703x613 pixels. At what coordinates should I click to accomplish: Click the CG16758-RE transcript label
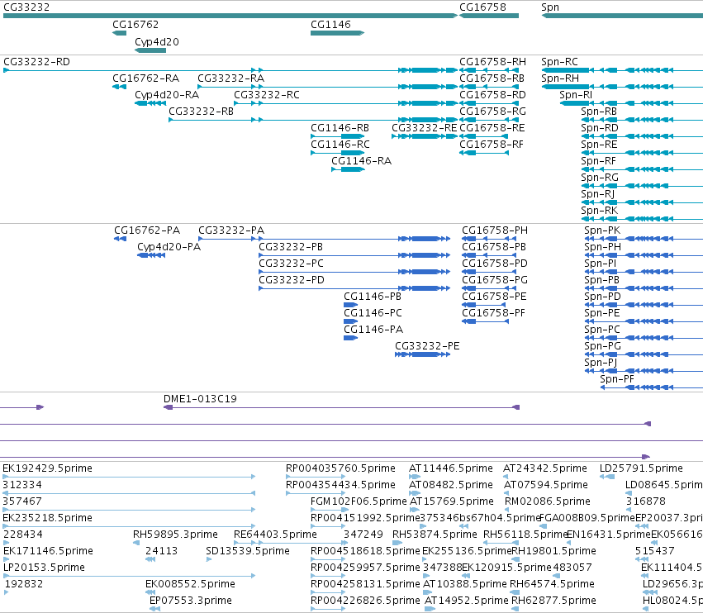[492, 128]
